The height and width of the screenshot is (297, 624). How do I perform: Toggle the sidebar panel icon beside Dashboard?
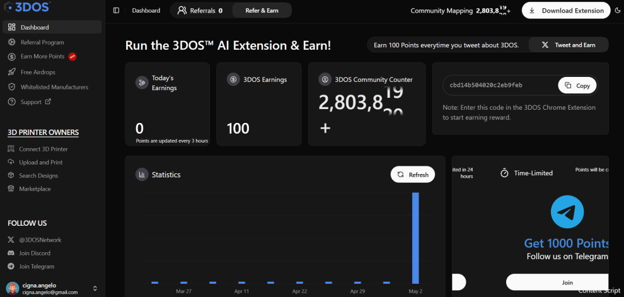click(x=116, y=10)
